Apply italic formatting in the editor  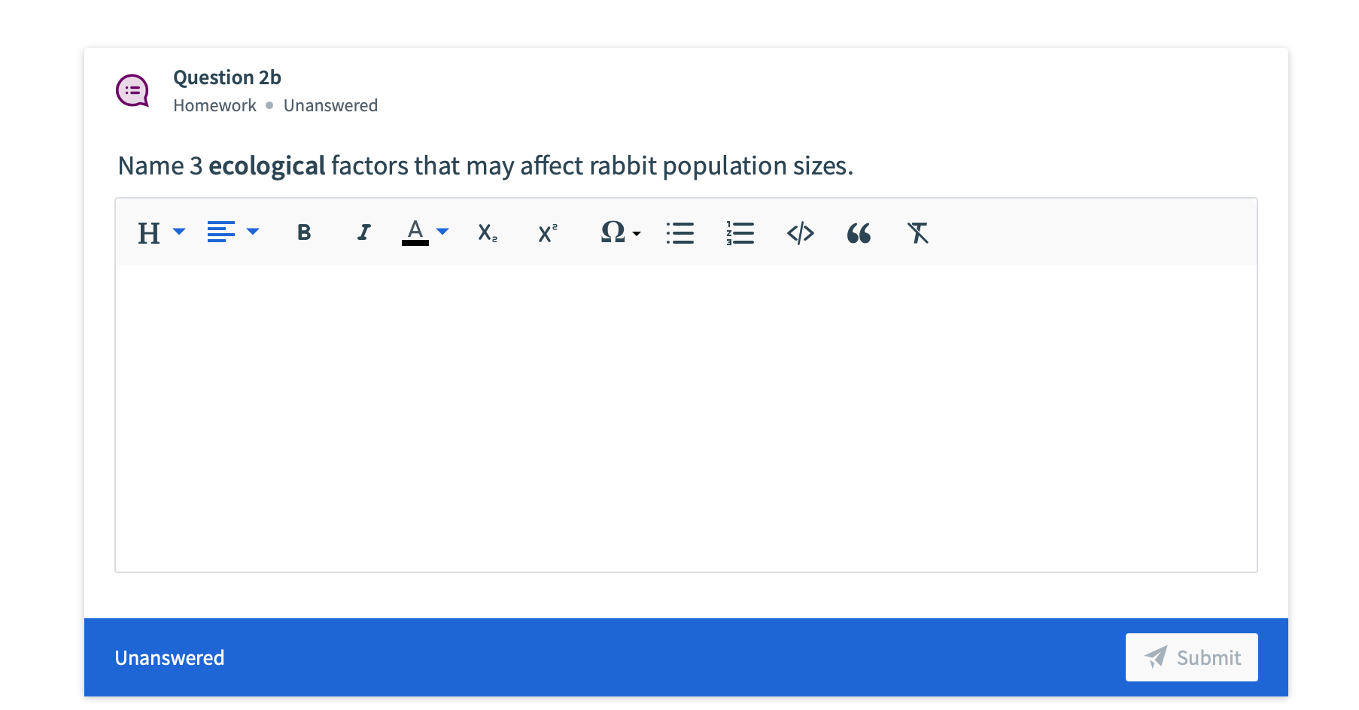pyautogui.click(x=363, y=233)
